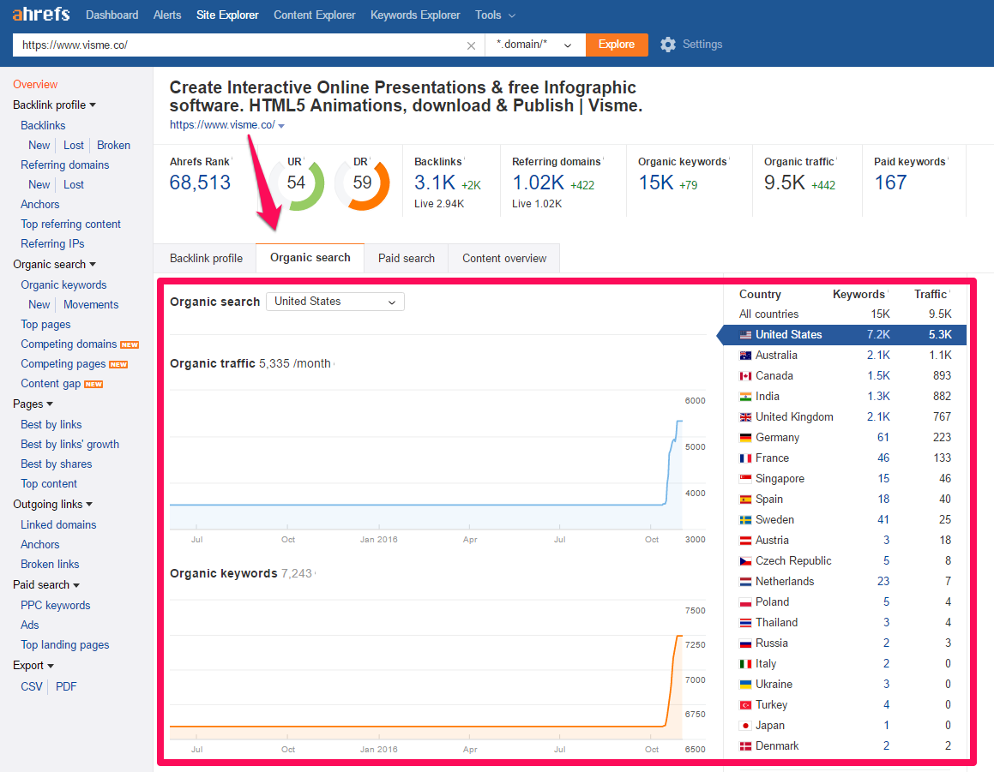Open Top landing pages link
Screen dimensions: 994x772
[64, 644]
